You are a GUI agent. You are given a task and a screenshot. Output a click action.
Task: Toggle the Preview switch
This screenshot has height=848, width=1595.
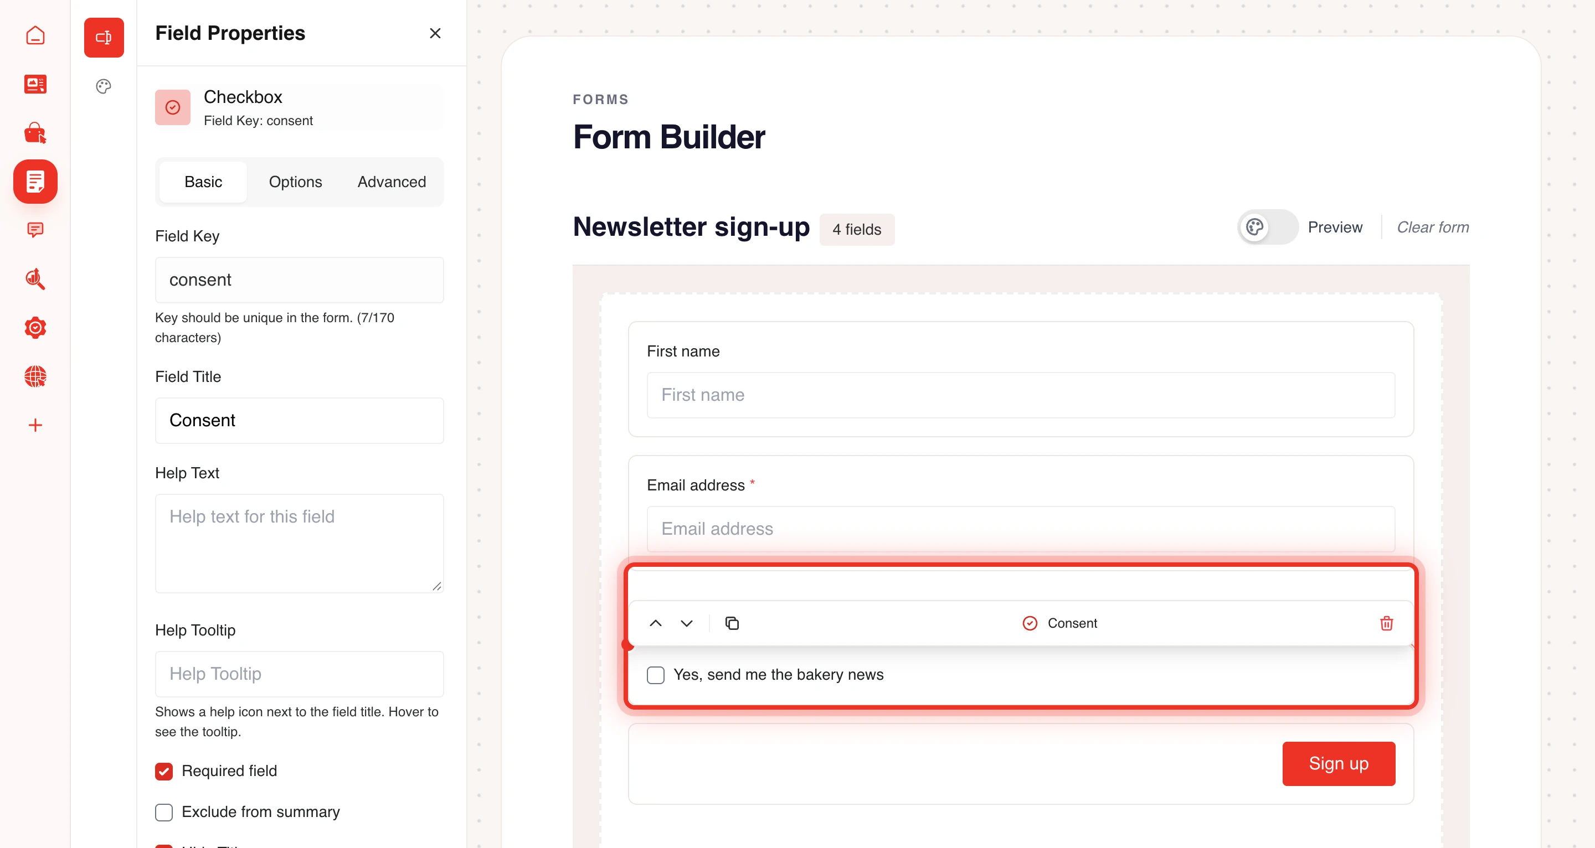point(1268,227)
